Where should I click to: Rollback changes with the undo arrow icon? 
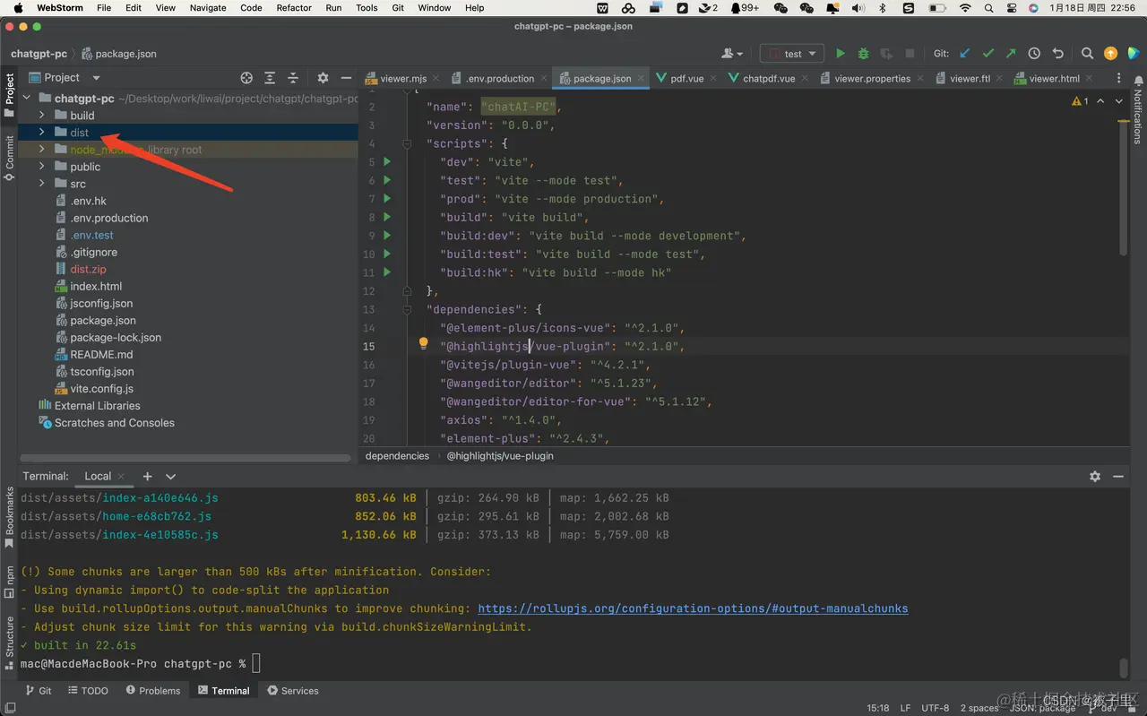click(x=1057, y=54)
